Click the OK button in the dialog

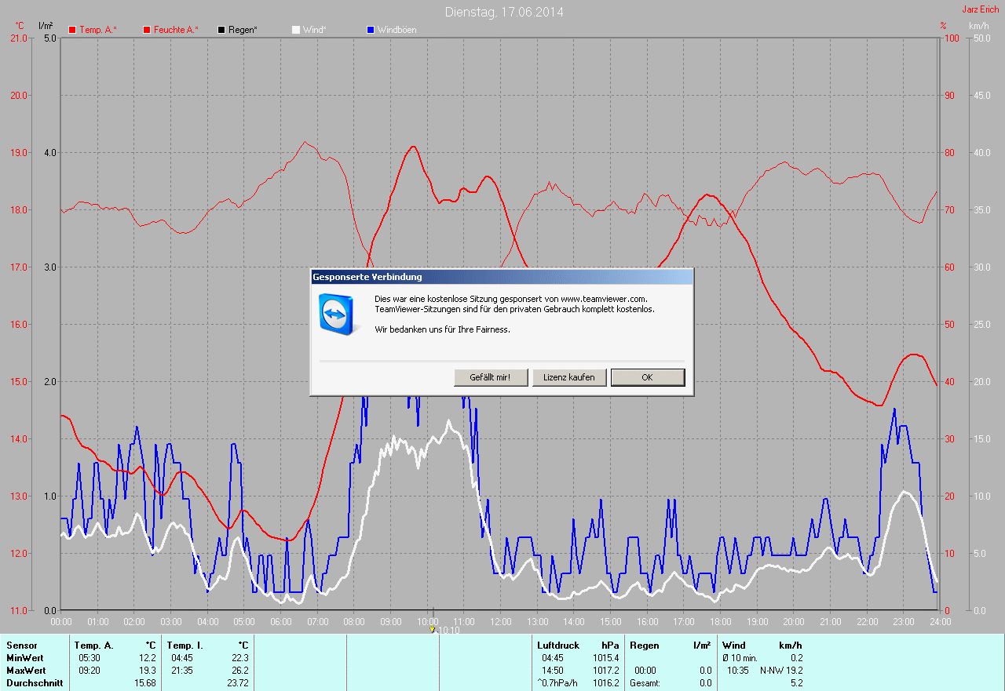pyautogui.click(x=648, y=377)
